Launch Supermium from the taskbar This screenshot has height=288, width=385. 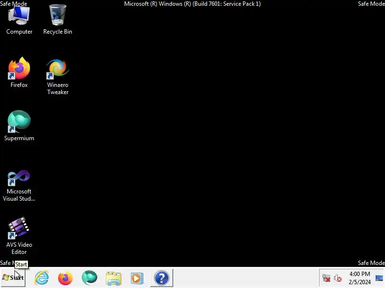point(90,278)
